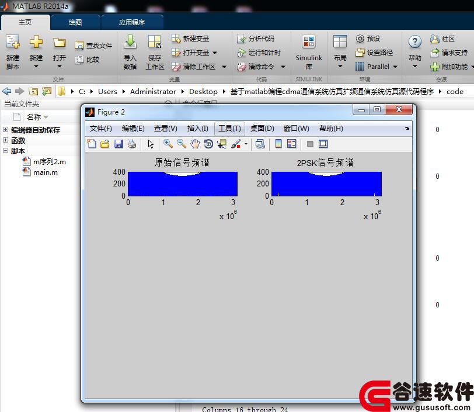Viewport: 474px width, 412px height.
Task: Select the Edit Plot arrow tool
Action: click(151, 144)
